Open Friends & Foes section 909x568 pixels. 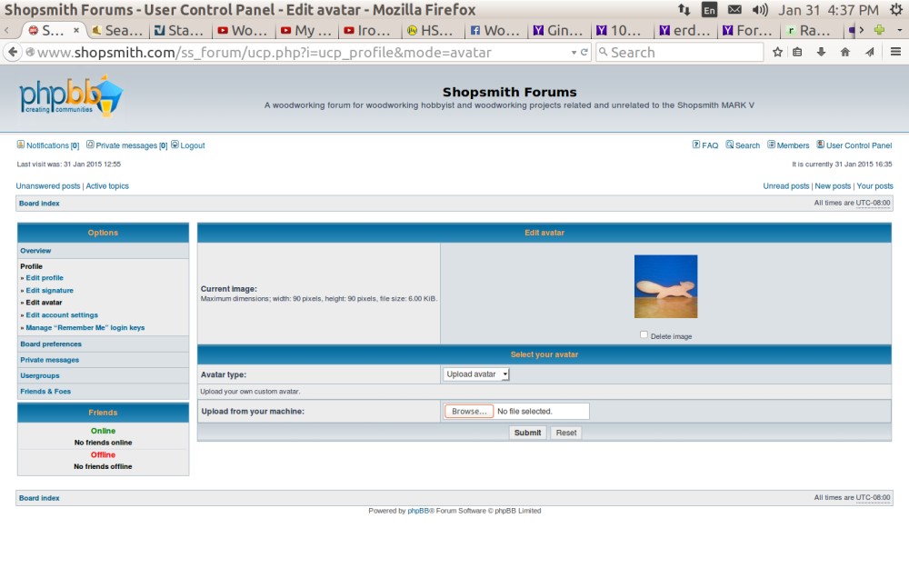pyautogui.click(x=45, y=392)
